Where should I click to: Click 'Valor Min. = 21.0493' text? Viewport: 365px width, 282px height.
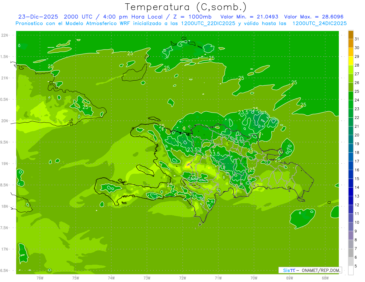pos(249,17)
